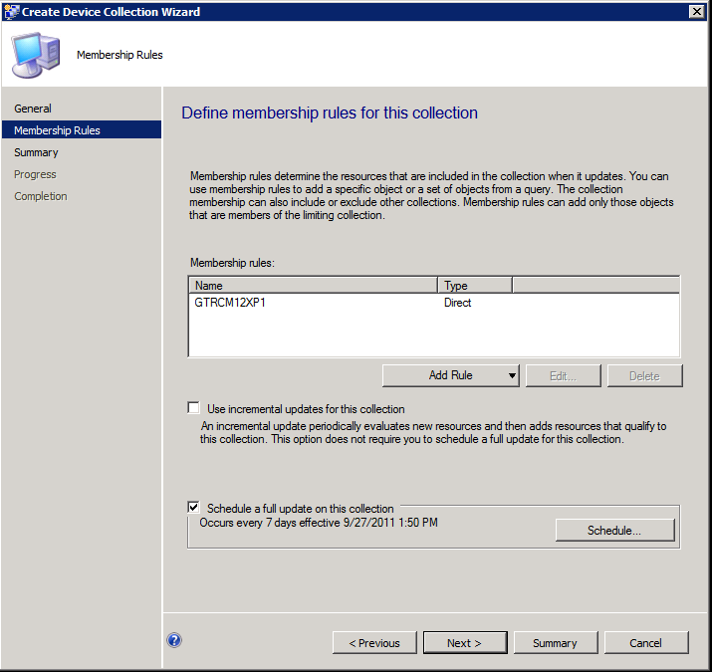Select the Membership Rules step
712x672 pixels.
82,129
